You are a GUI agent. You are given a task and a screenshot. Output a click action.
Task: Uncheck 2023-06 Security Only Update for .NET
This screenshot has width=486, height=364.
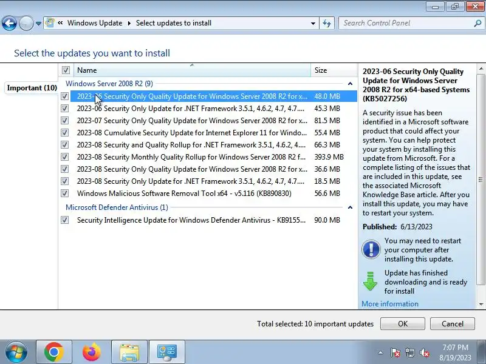click(64, 109)
